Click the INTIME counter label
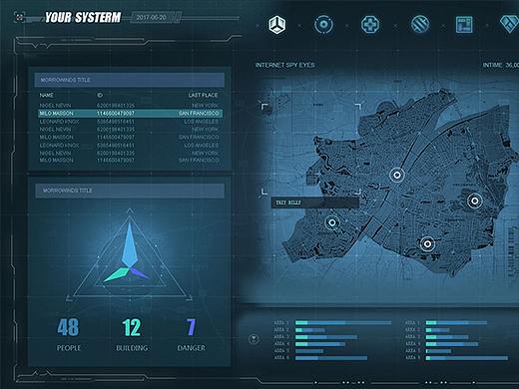519x389 pixels. click(x=501, y=65)
